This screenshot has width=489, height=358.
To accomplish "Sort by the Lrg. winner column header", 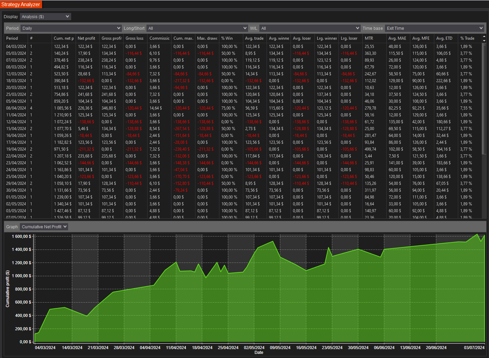I will (x=326, y=38).
